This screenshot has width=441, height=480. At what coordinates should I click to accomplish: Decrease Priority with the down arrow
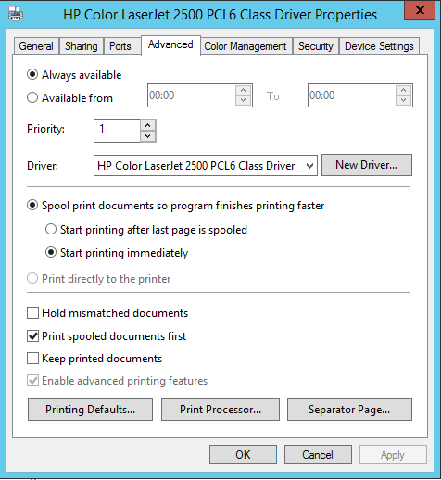(148, 136)
